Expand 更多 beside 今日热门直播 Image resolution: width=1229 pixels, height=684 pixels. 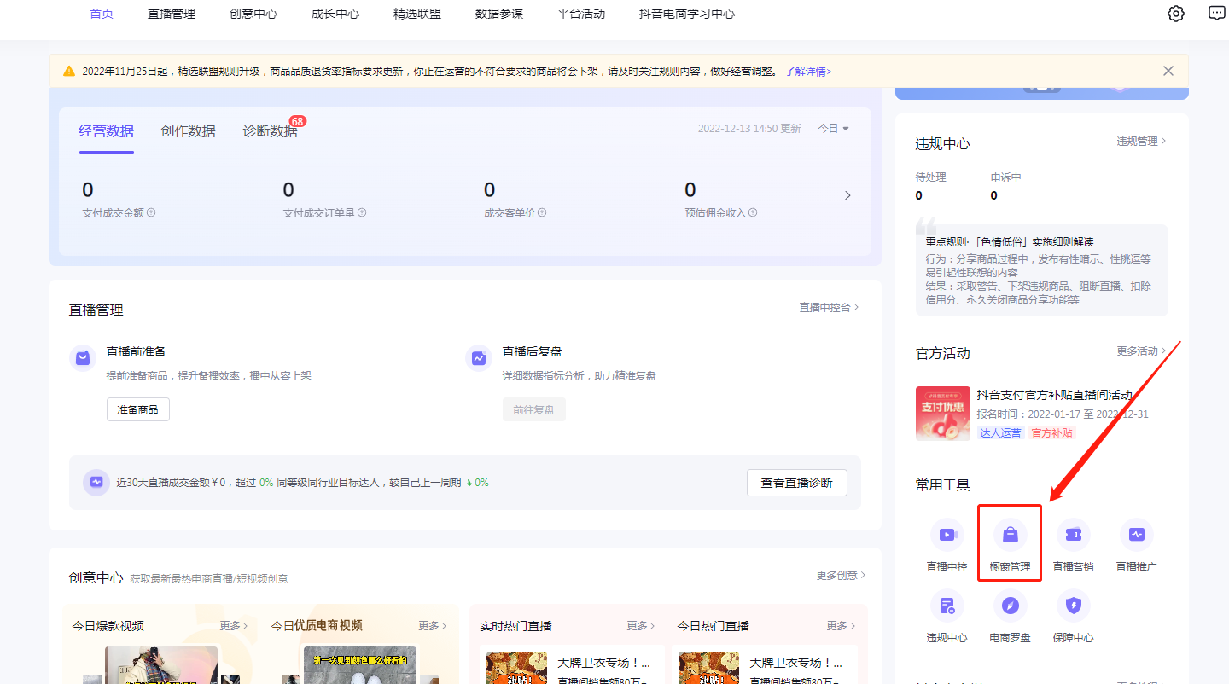[x=841, y=625]
